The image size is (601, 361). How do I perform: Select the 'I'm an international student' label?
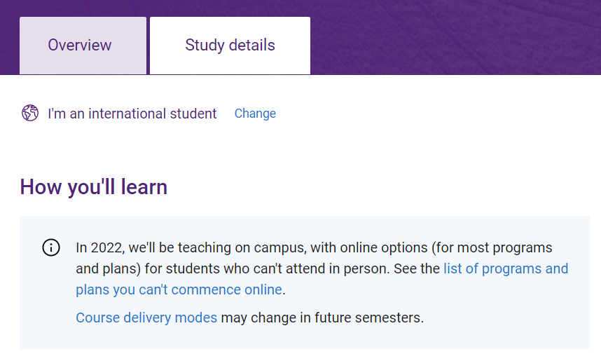pos(132,114)
